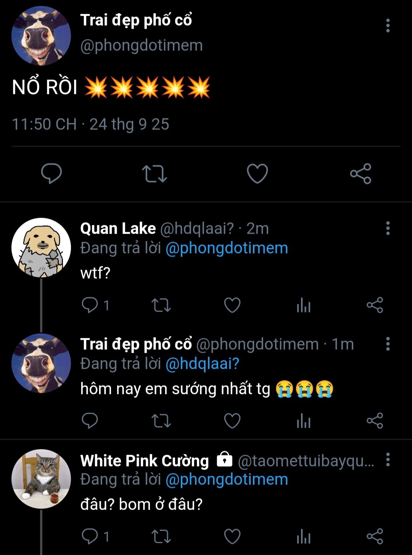Open Trai đẹp phố cổ's profile name at top

point(136,21)
